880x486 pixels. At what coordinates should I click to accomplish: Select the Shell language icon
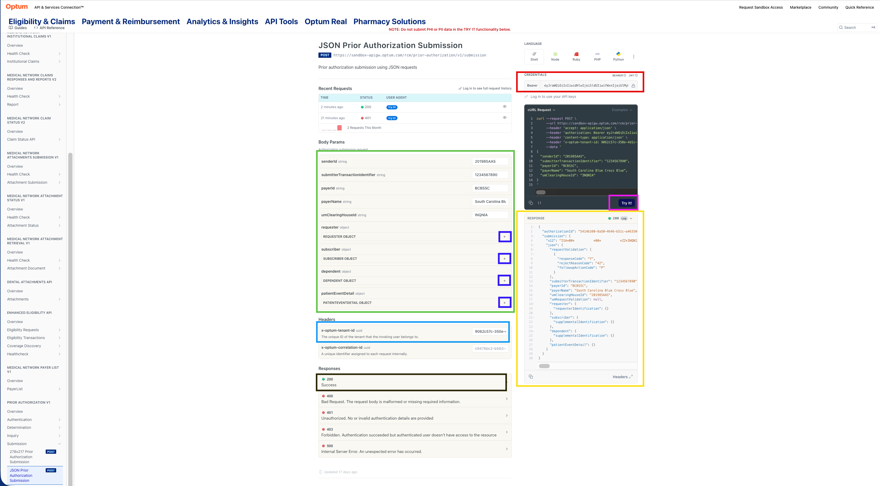point(534,56)
